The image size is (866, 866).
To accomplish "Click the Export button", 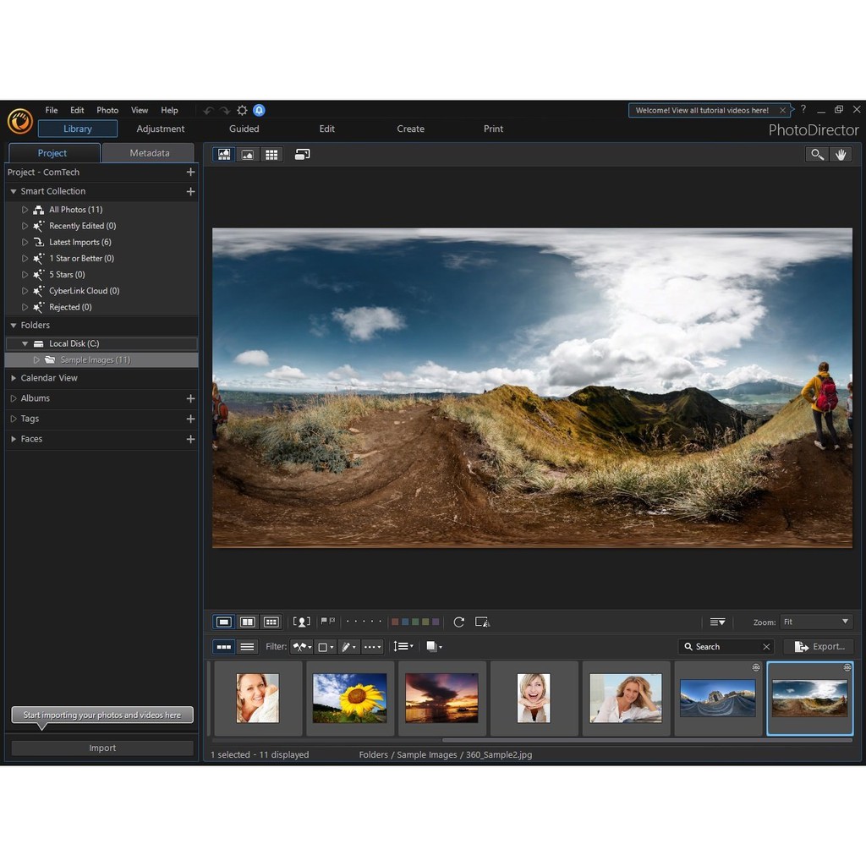I will pyautogui.click(x=819, y=647).
